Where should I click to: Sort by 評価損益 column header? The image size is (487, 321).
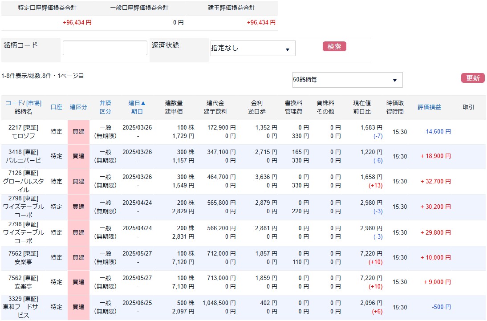tap(429, 107)
